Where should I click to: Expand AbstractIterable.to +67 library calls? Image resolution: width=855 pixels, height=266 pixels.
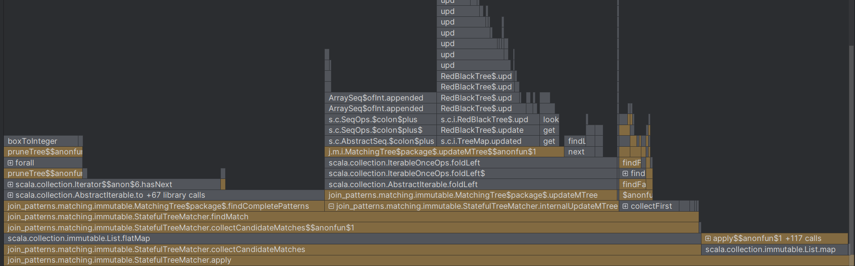10,195
